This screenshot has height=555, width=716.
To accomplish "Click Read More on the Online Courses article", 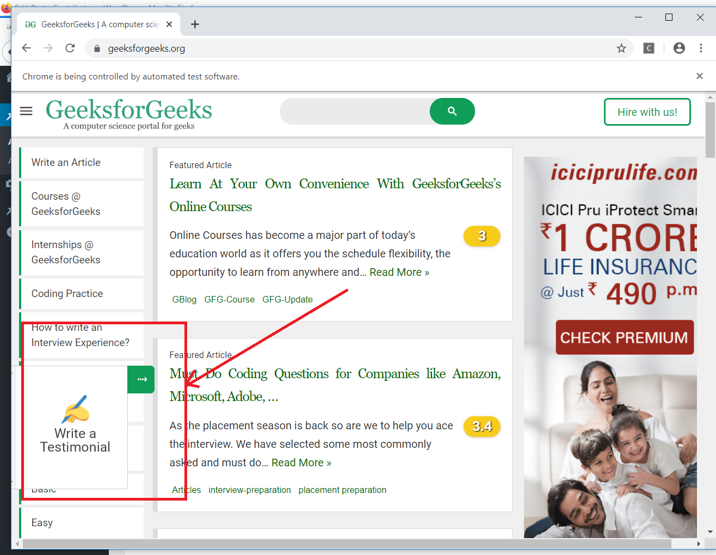I will [x=399, y=272].
